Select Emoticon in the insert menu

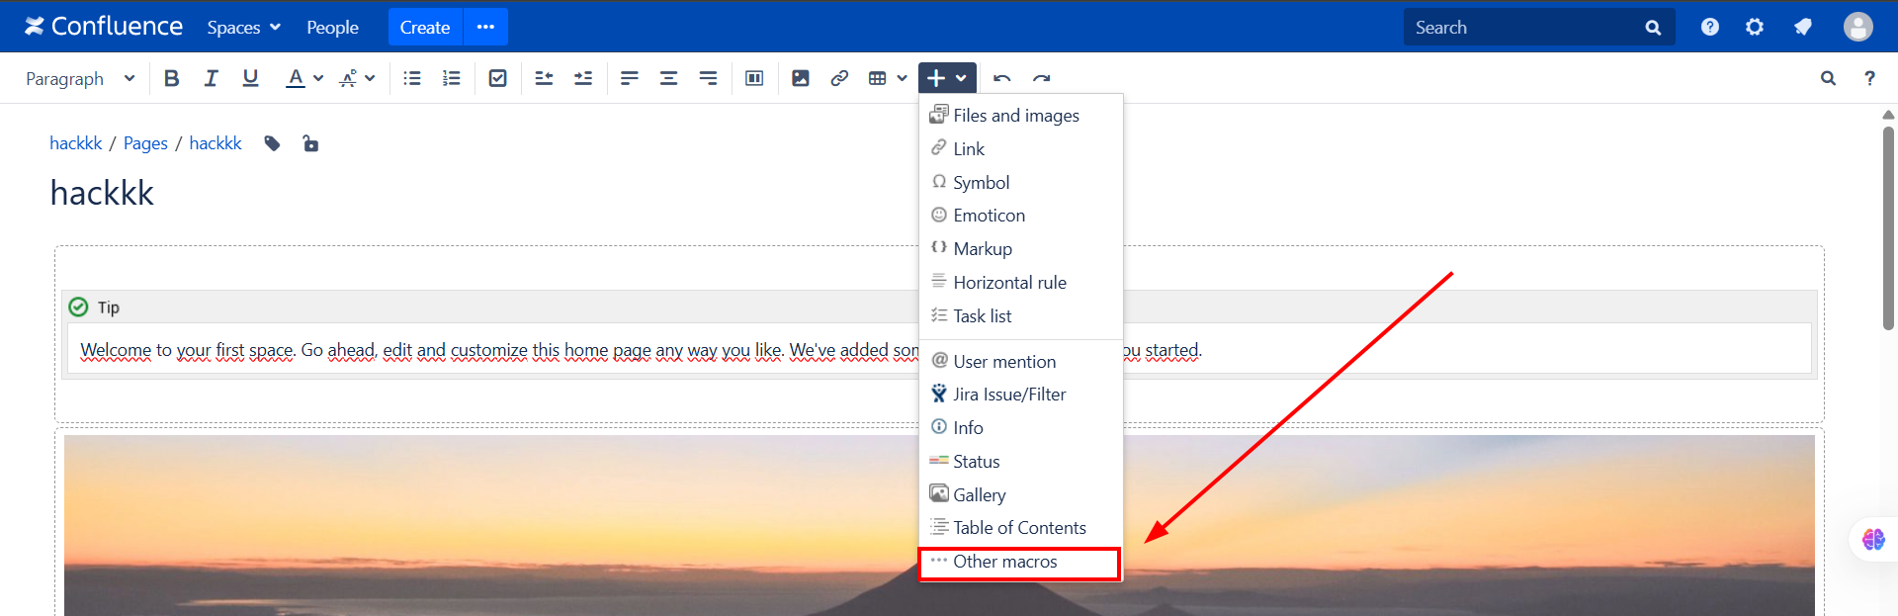coord(1020,216)
